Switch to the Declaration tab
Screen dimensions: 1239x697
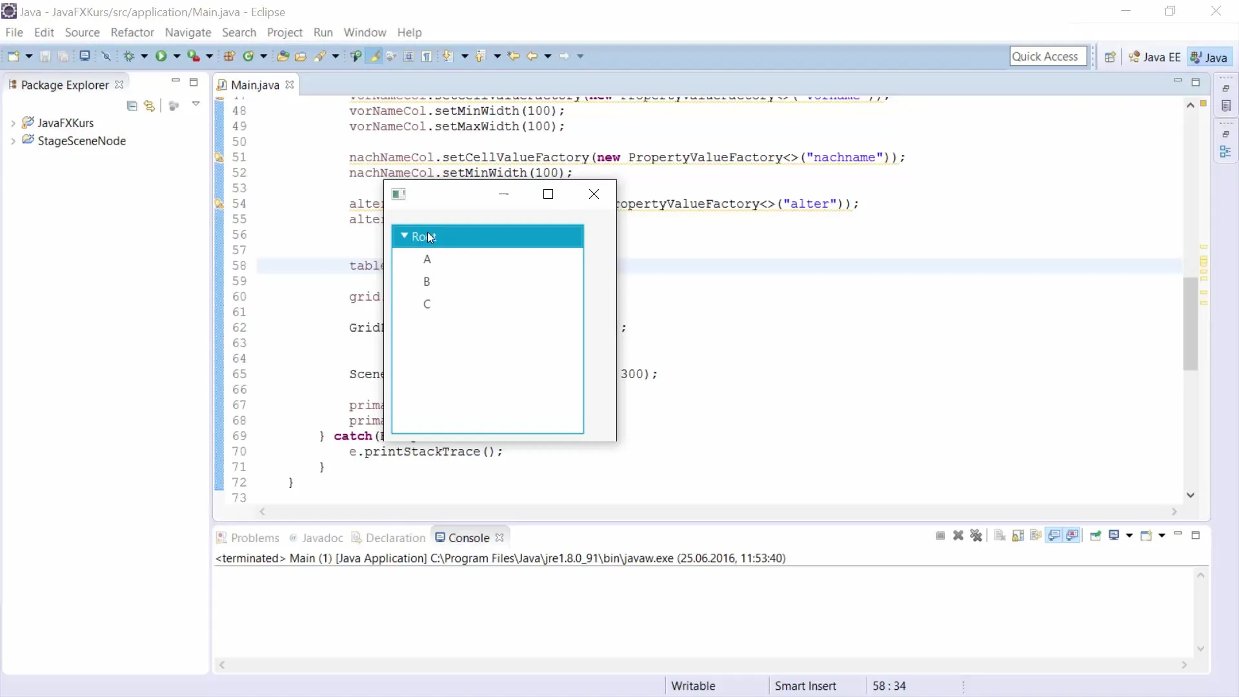click(x=389, y=538)
